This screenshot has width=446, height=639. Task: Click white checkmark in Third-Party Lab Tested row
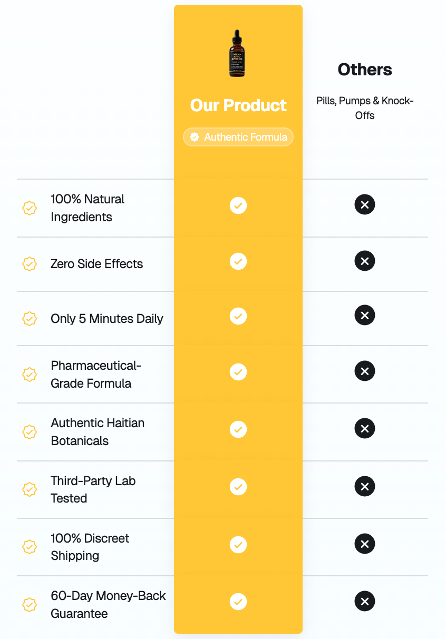(238, 487)
